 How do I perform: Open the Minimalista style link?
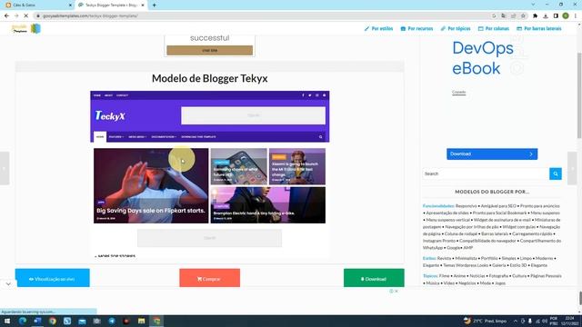pyautogui.click(x=467, y=258)
